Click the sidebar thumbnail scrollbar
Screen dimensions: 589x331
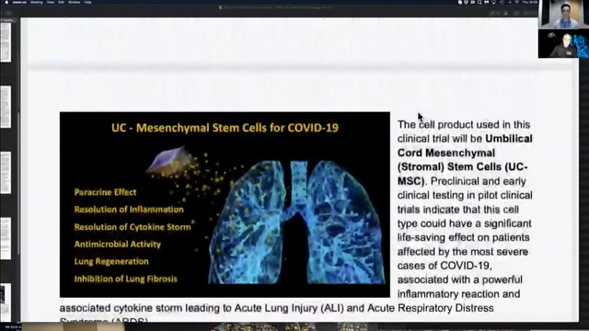click(x=18, y=184)
